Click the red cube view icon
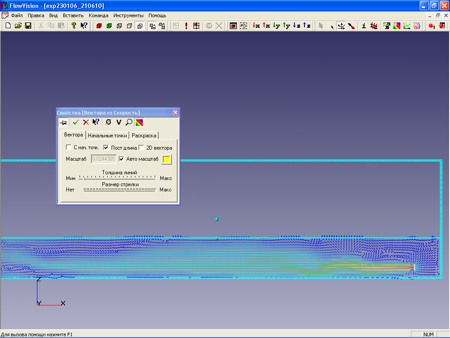Viewport: 450px width, 338px height. (x=99, y=26)
